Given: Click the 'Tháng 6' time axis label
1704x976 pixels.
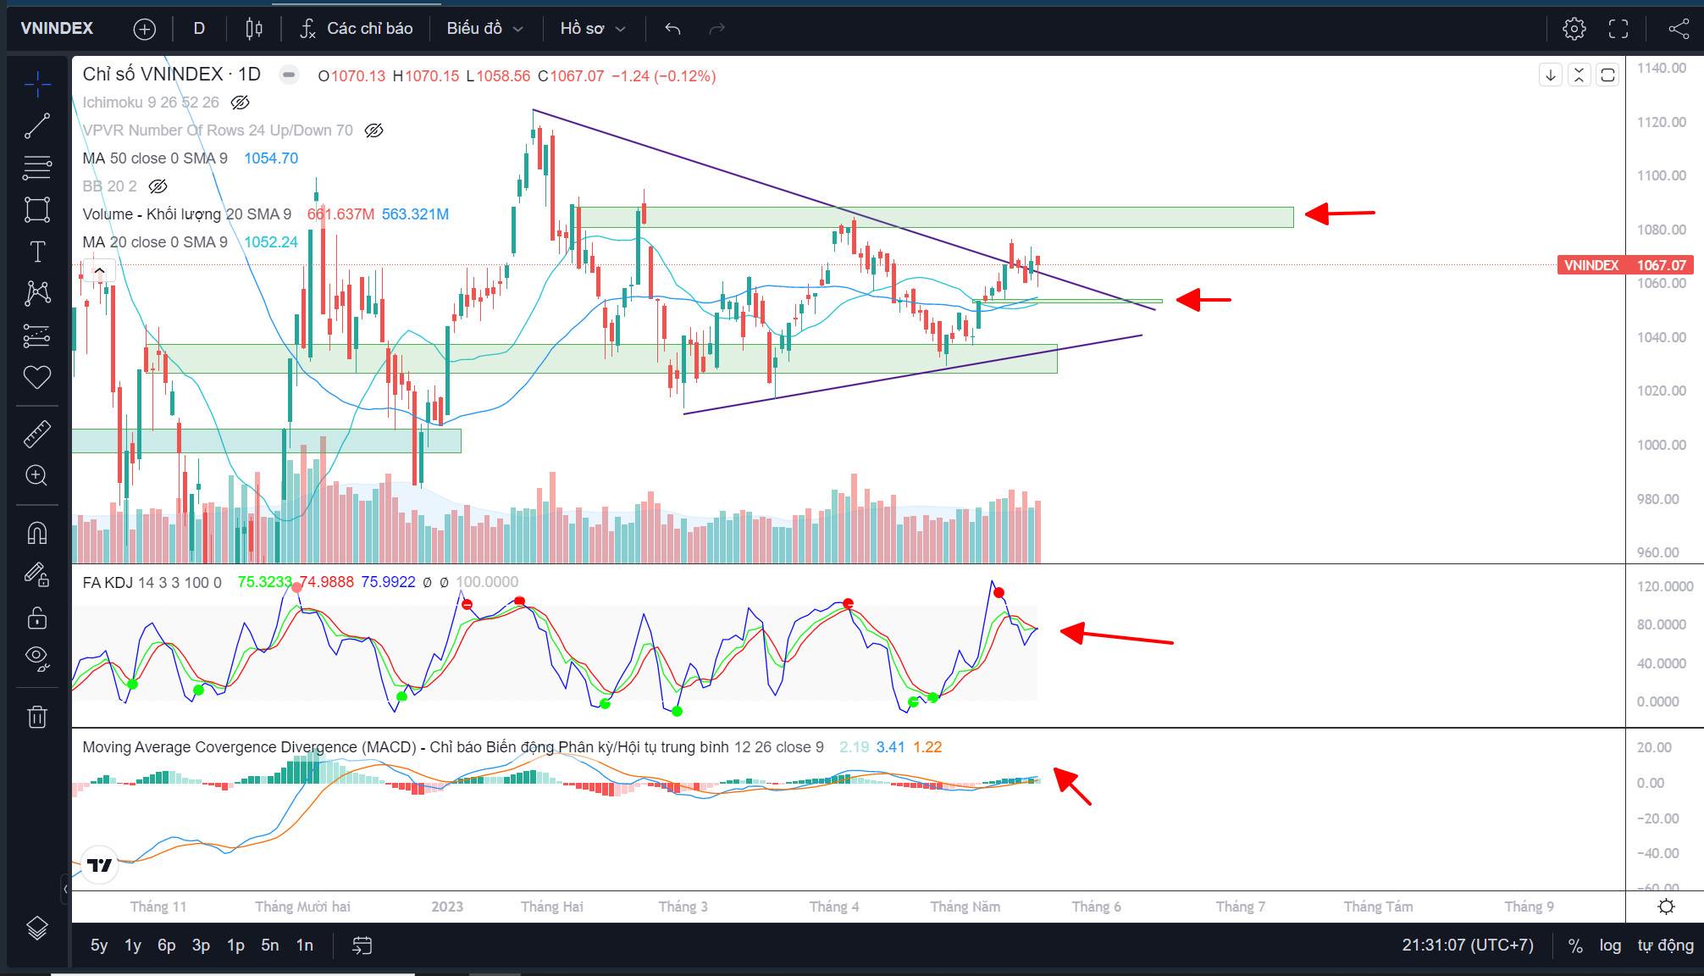Looking at the screenshot, I should point(1096,907).
